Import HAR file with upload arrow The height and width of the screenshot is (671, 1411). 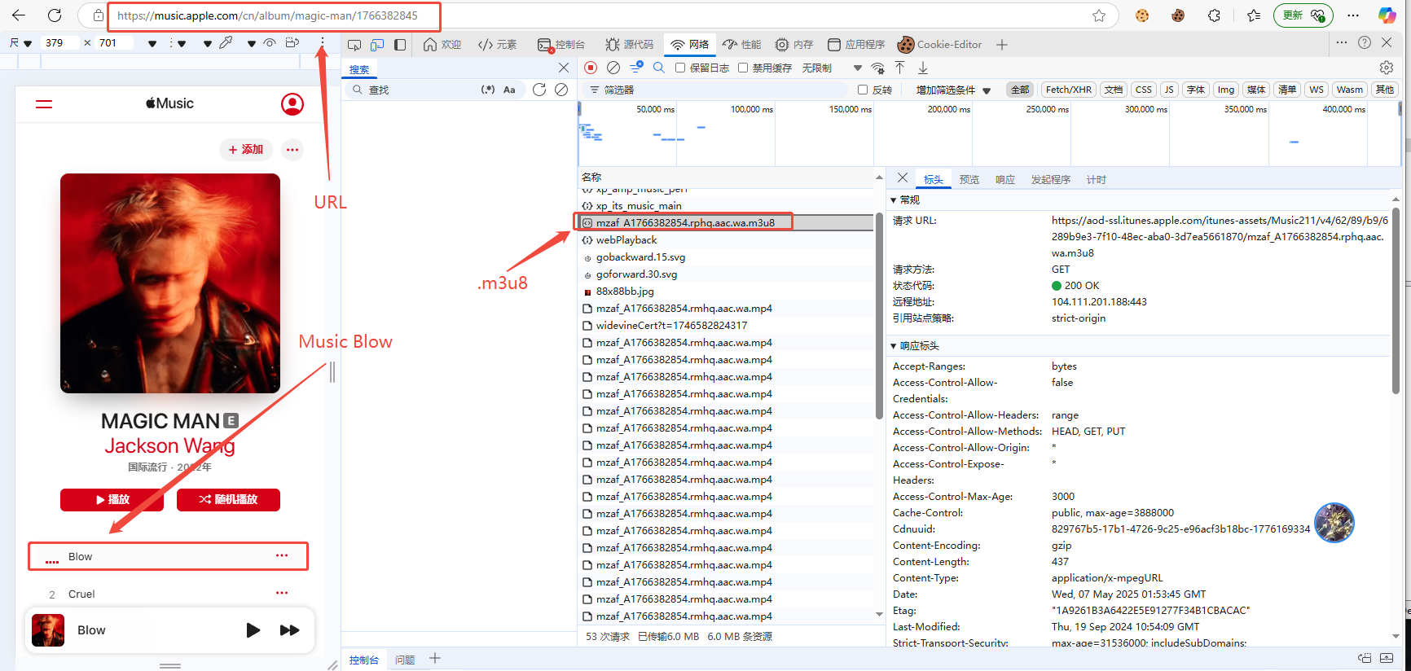pyautogui.click(x=900, y=68)
